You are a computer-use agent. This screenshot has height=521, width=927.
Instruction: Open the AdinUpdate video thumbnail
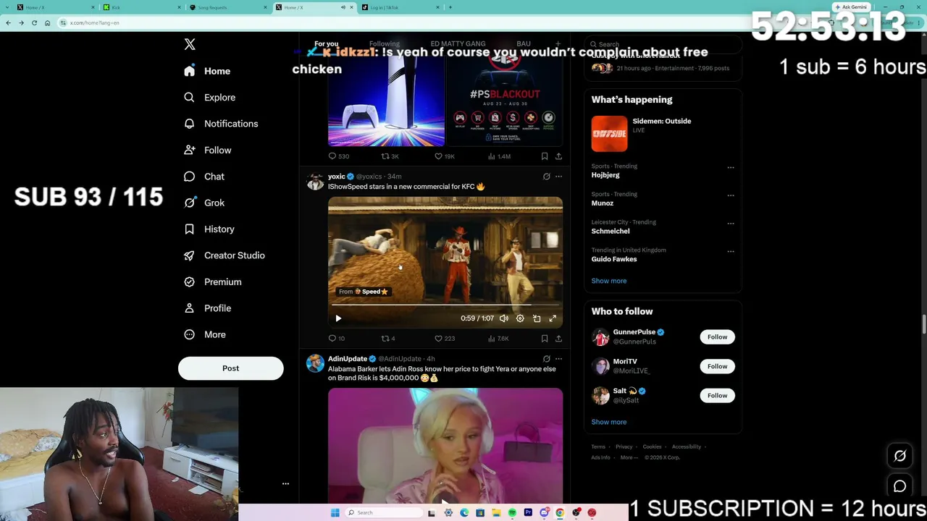click(445, 446)
